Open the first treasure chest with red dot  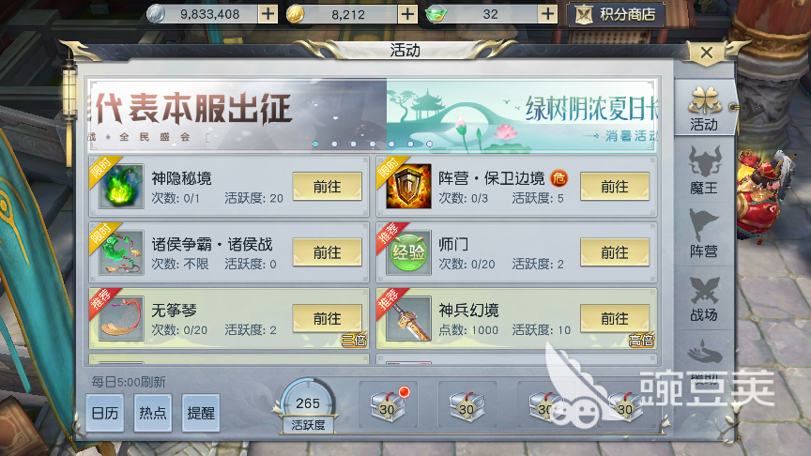(389, 404)
